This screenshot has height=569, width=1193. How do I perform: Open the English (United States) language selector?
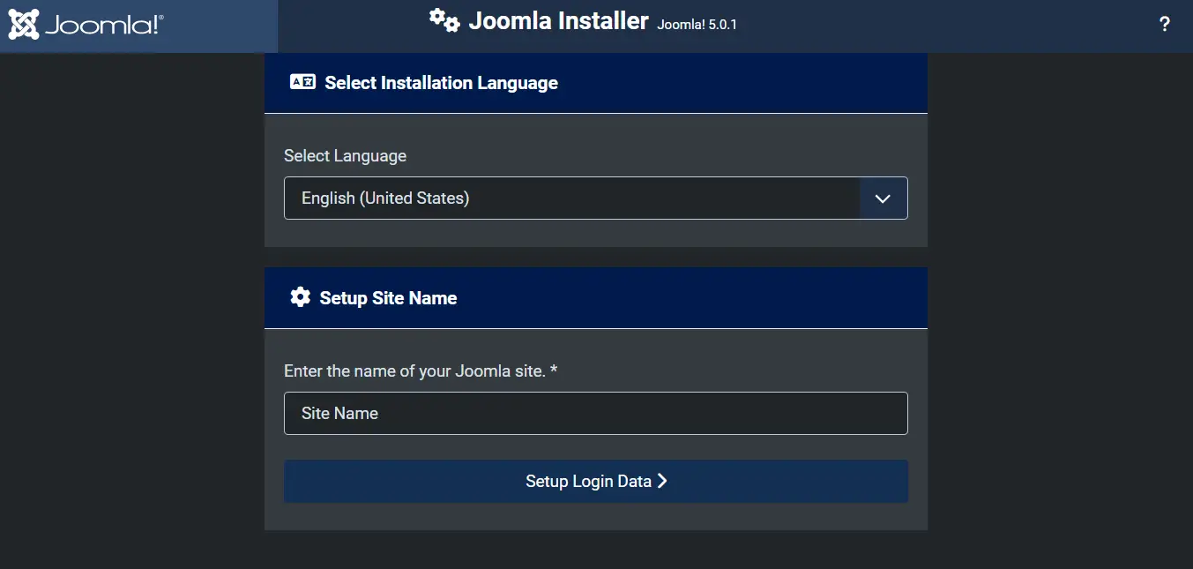pos(595,198)
